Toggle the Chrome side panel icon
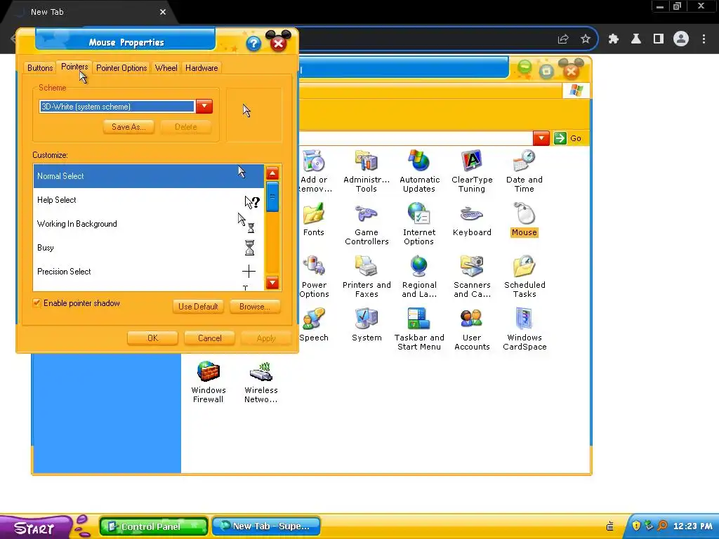This screenshot has height=539, width=719. (x=659, y=39)
